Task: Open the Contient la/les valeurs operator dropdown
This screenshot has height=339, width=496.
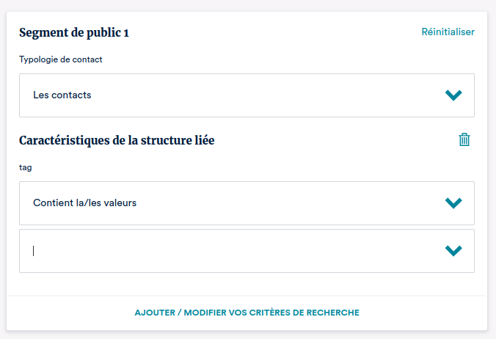Action: point(247,203)
